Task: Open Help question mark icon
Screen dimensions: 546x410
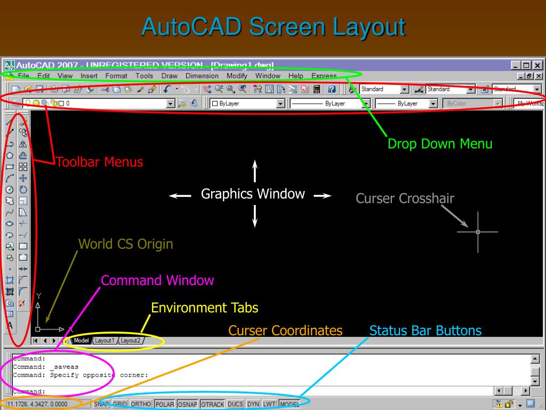Action: 332,89
